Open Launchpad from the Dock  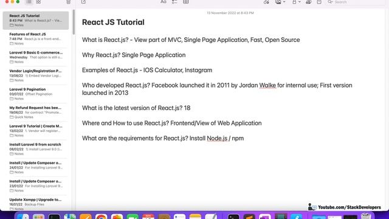click(38, 217)
